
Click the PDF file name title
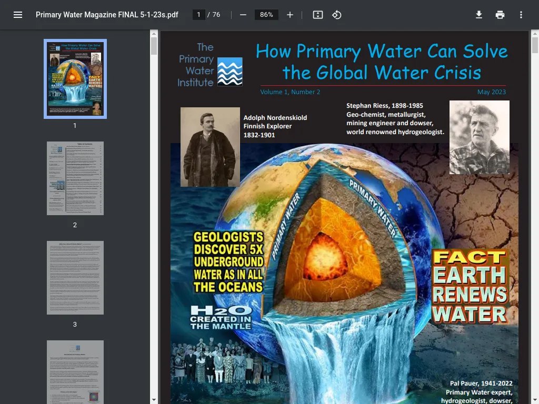(x=107, y=15)
